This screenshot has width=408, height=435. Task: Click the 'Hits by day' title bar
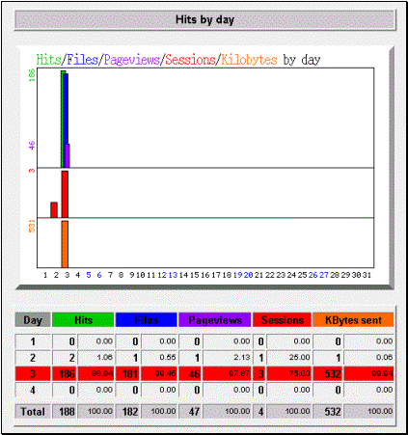coord(204,20)
